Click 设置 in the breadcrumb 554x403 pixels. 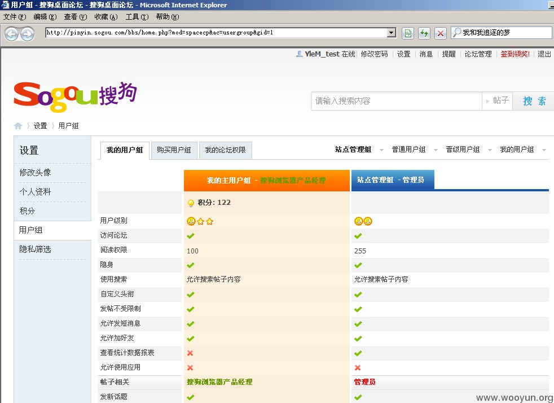tap(40, 126)
